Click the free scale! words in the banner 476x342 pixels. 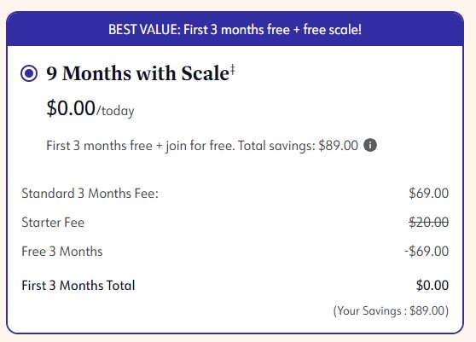click(x=333, y=30)
